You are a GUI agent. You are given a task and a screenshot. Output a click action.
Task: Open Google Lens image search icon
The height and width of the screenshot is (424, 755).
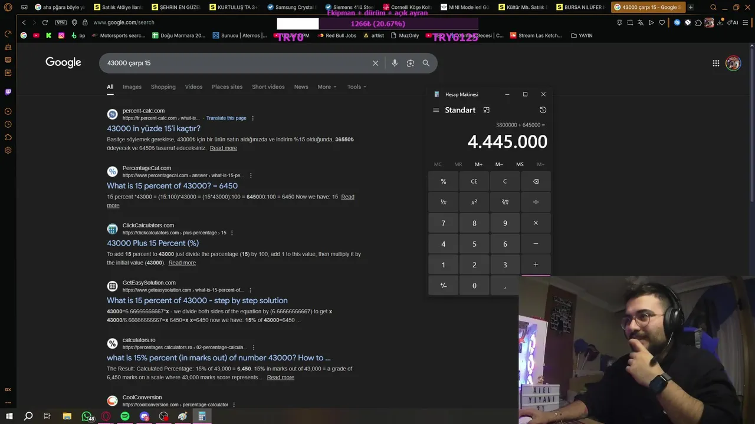click(x=411, y=63)
